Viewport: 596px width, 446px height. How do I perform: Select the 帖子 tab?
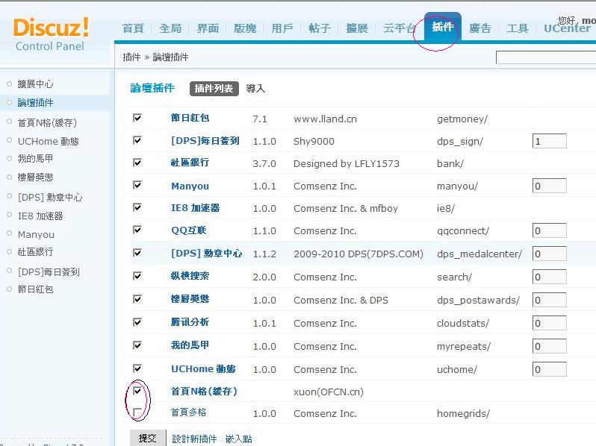click(320, 28)
